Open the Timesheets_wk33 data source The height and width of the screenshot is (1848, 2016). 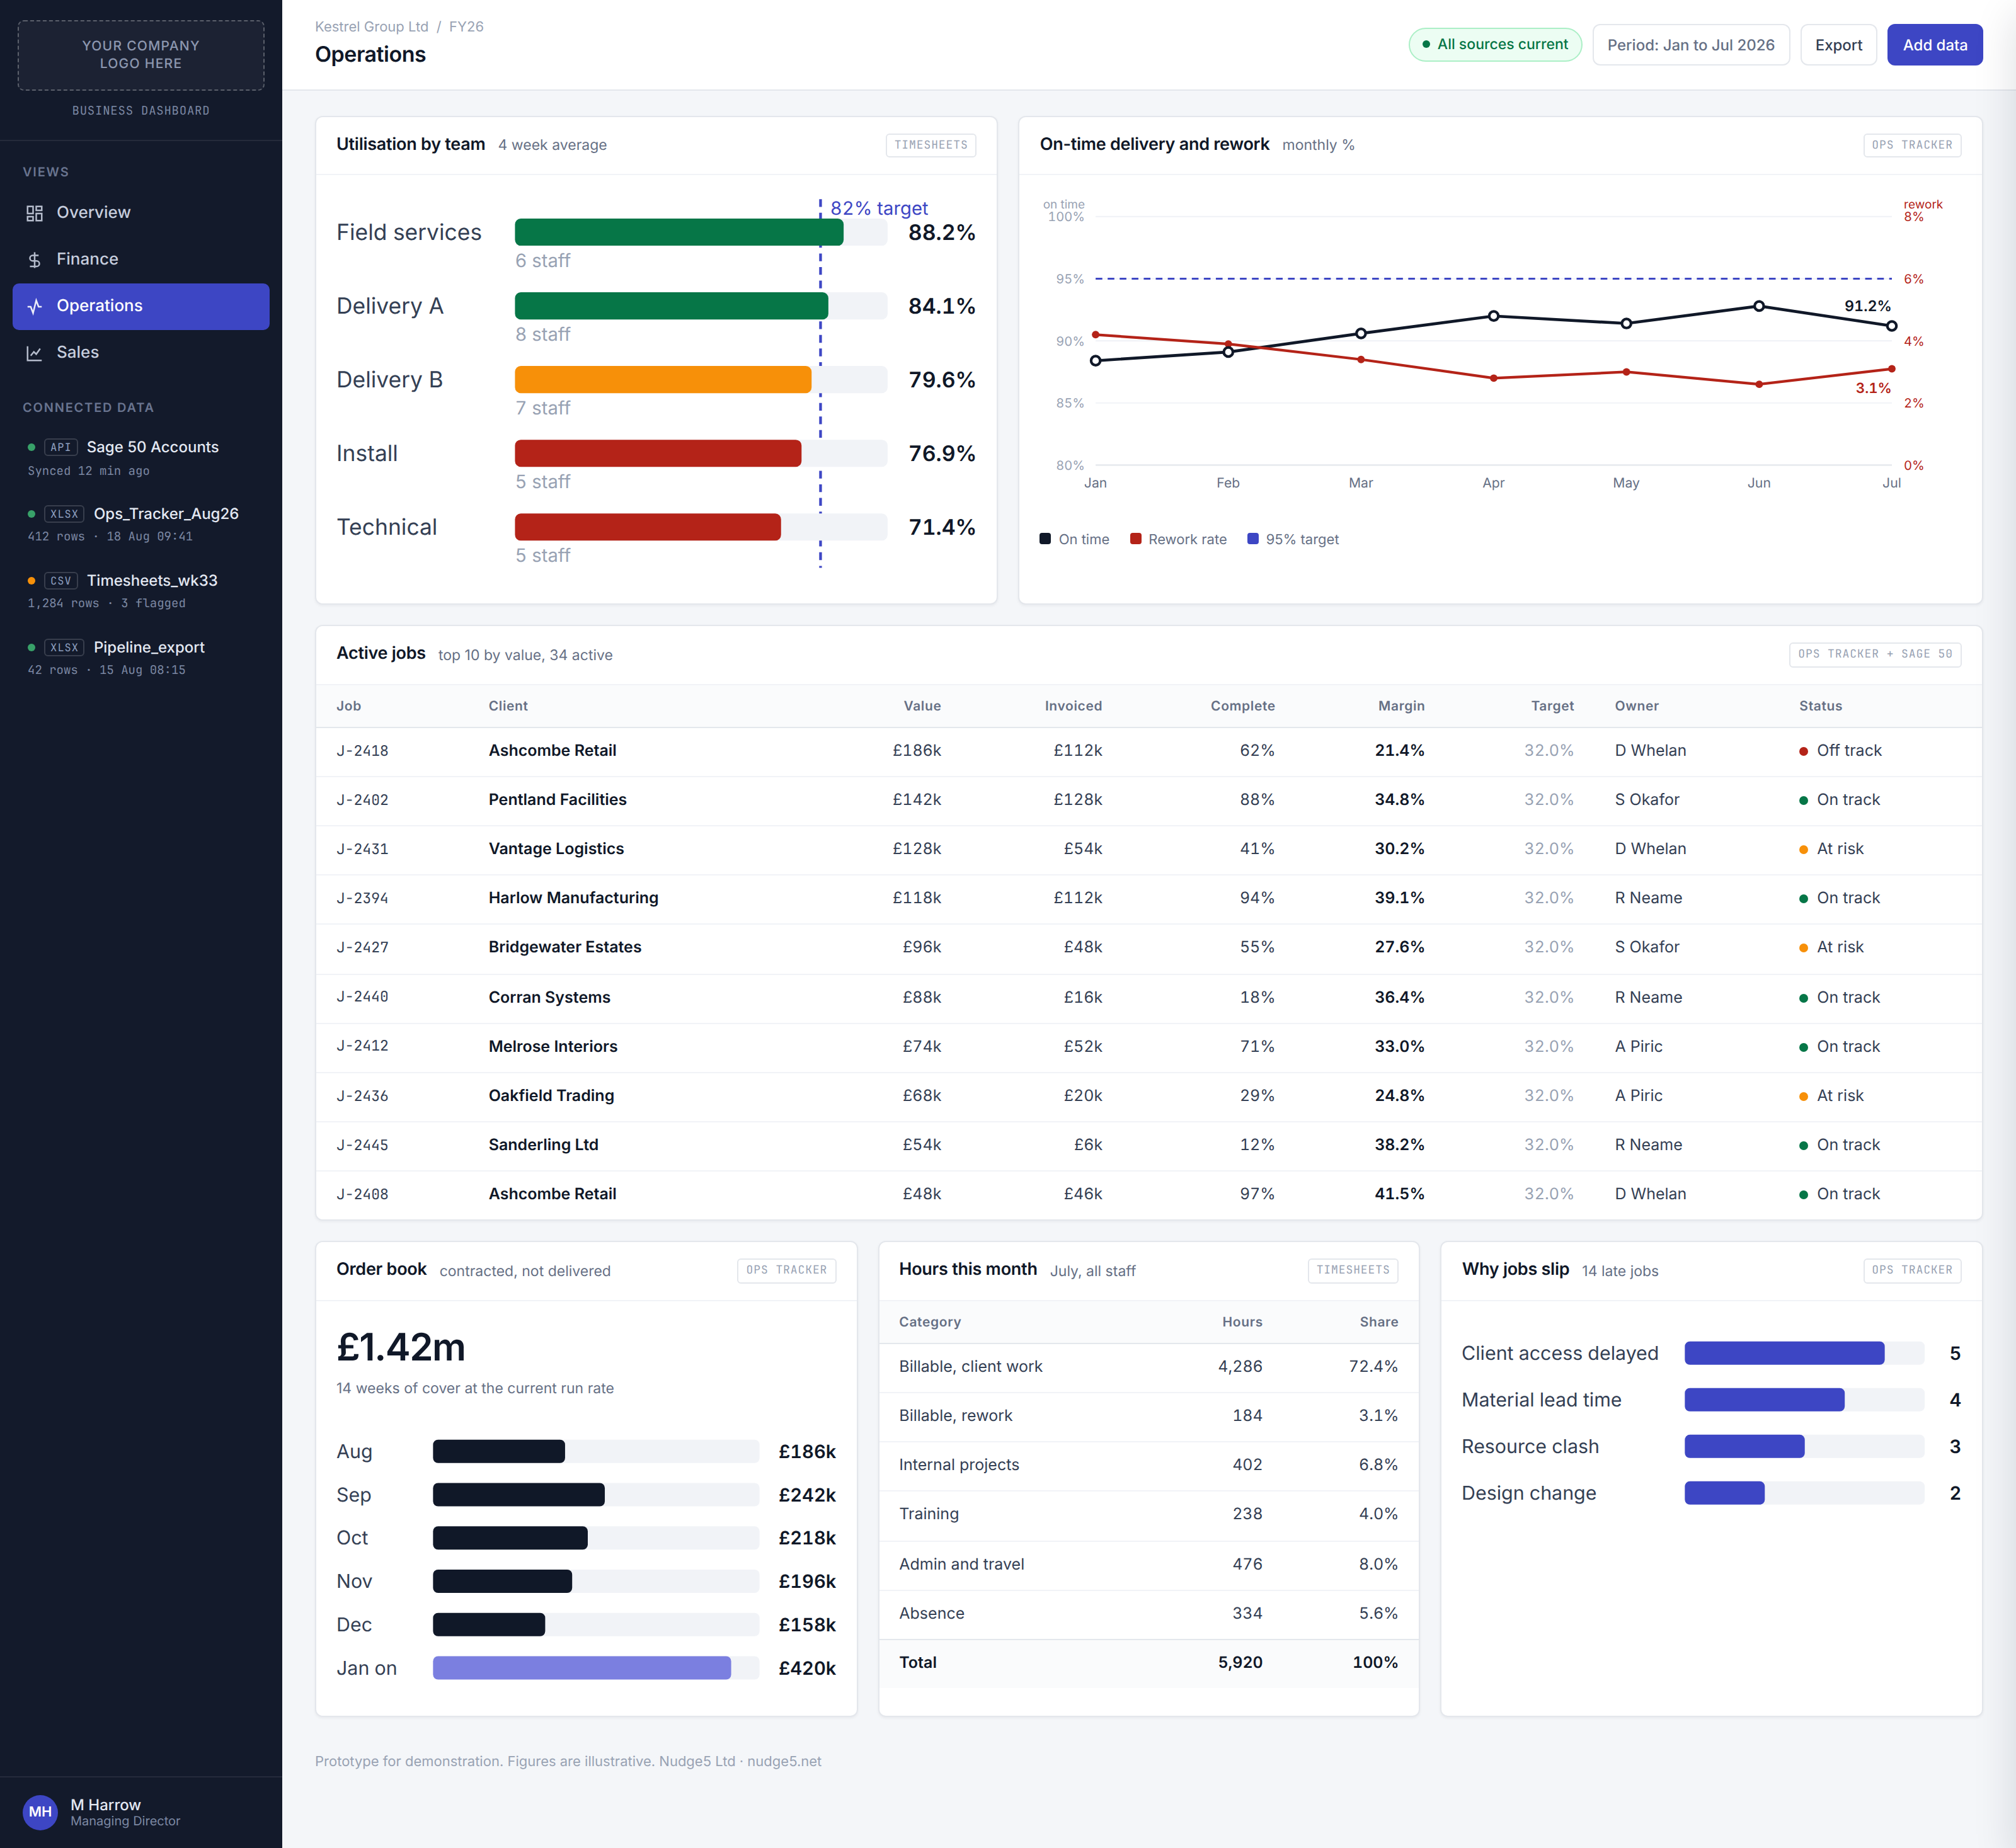pyautogui.click(x=141, y=591)
